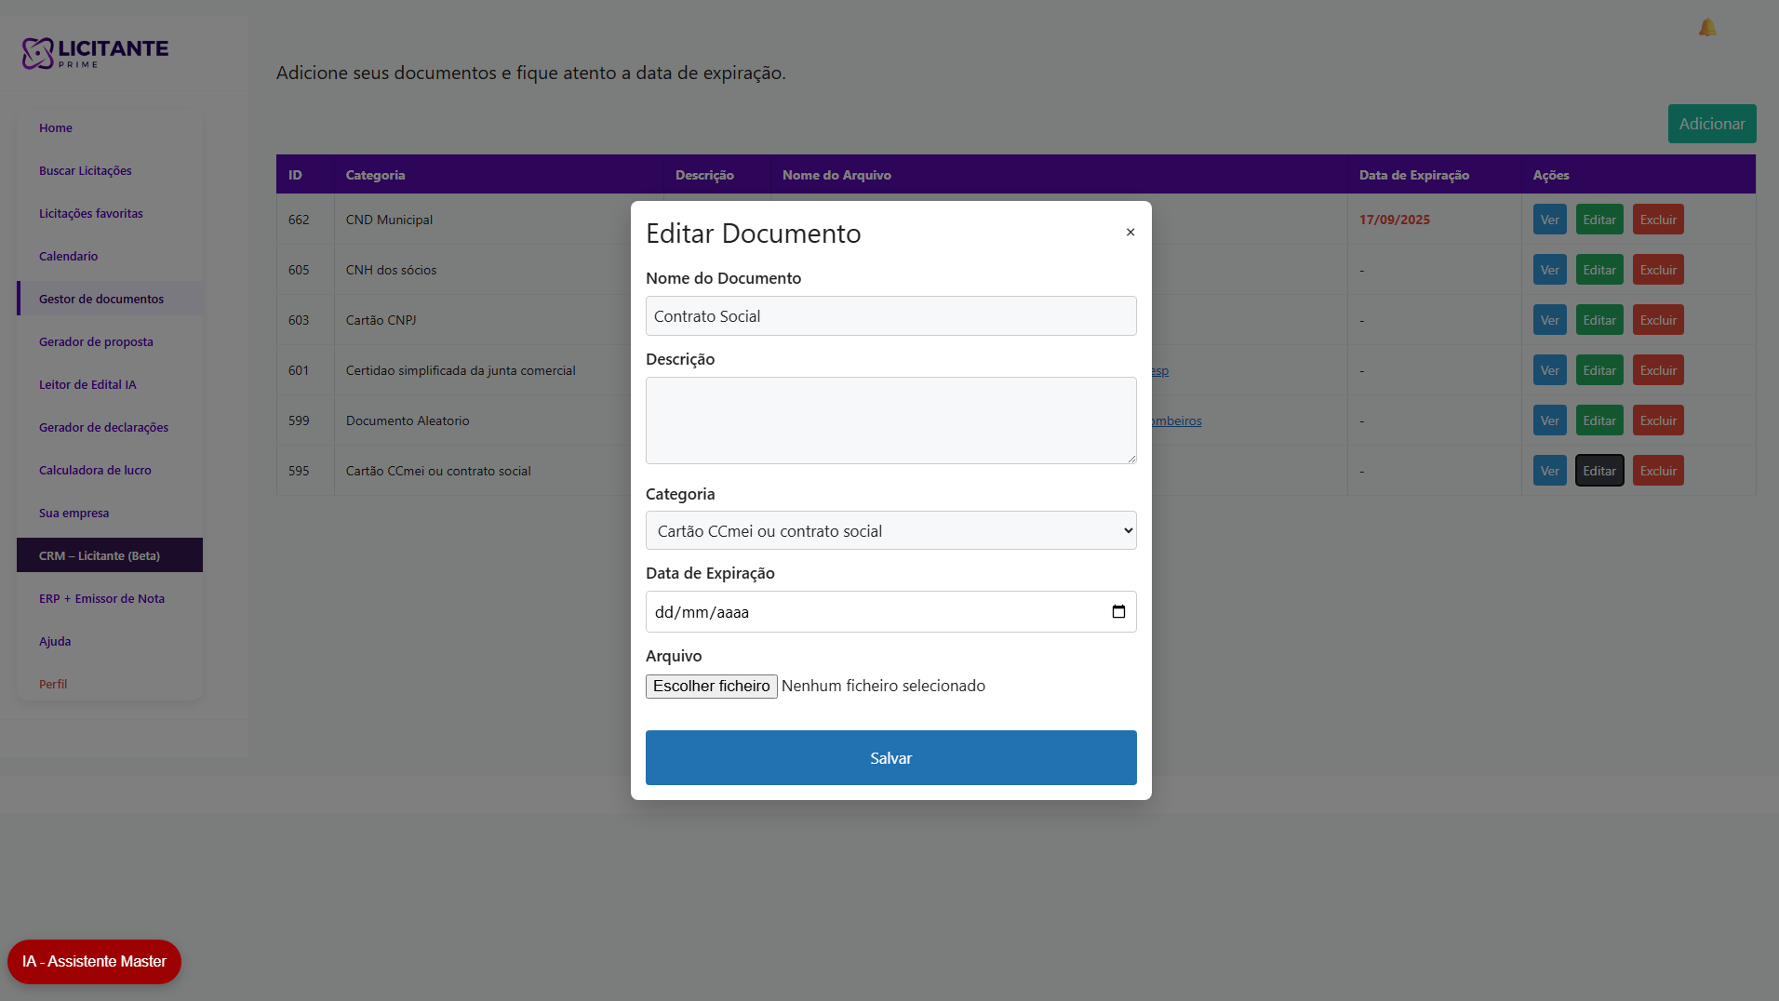The width and height of the screenshot is (1779, 1001).
Task: Click Ver for the CND Municipal row
Action: coord(1549,220)
